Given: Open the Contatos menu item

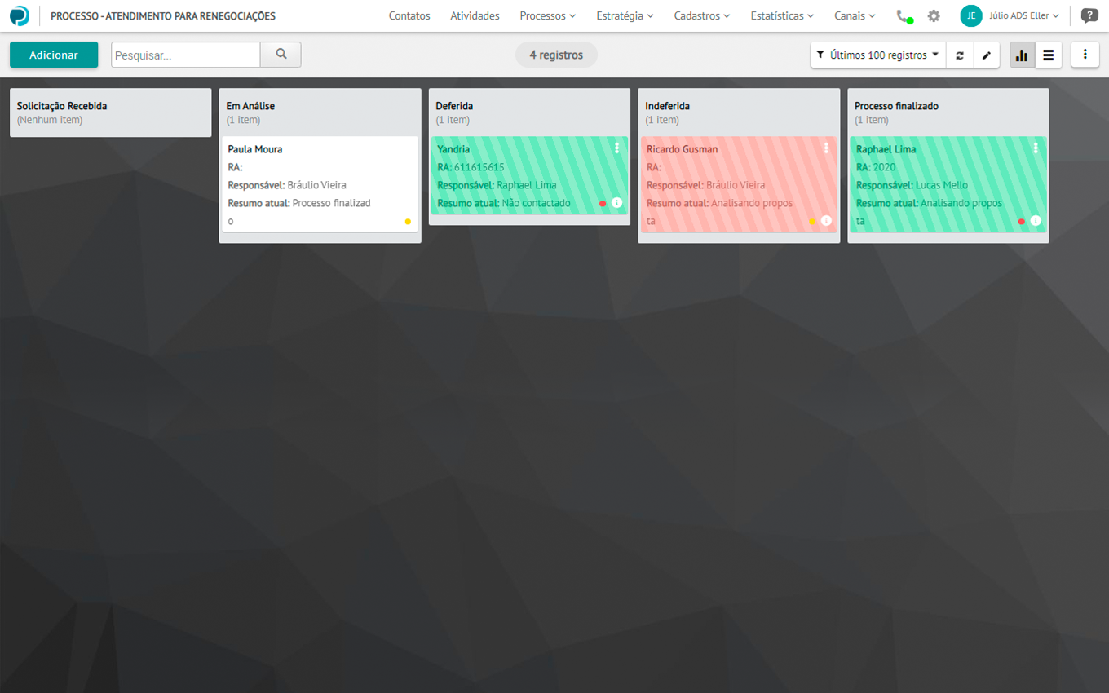Looking at the screenshot, I should point(409,16).
